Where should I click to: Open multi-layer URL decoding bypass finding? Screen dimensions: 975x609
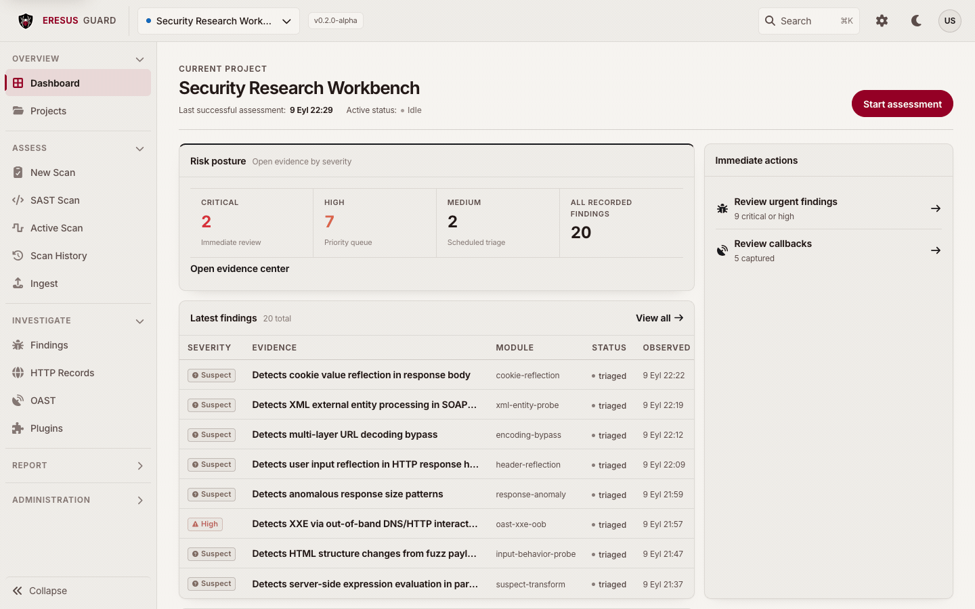click(x=345, y=434)
